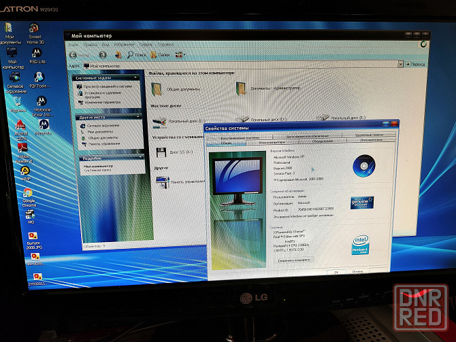Viewport: 456px width, 342px height.
Task: Switch to the Дополнительно tab
Action: point(371,140)
